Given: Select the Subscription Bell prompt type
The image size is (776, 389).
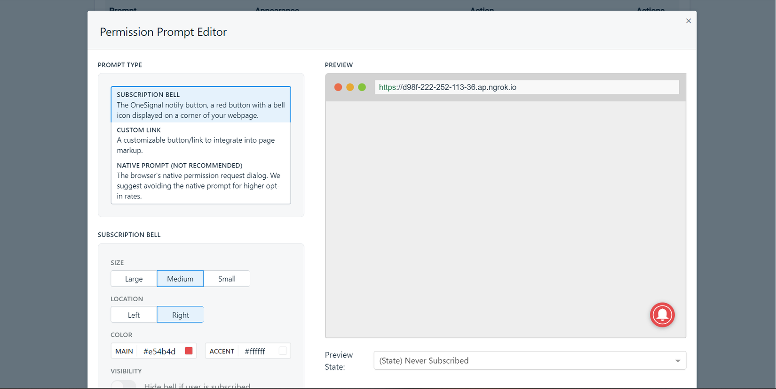Looking at the screenshot, I should 201,105.
